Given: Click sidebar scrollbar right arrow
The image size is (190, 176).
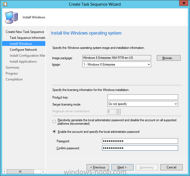Looking at the screenshot, I should [43, 171].
